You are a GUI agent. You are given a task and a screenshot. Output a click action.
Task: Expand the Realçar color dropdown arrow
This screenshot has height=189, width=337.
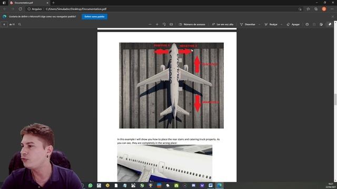(281, 25)
